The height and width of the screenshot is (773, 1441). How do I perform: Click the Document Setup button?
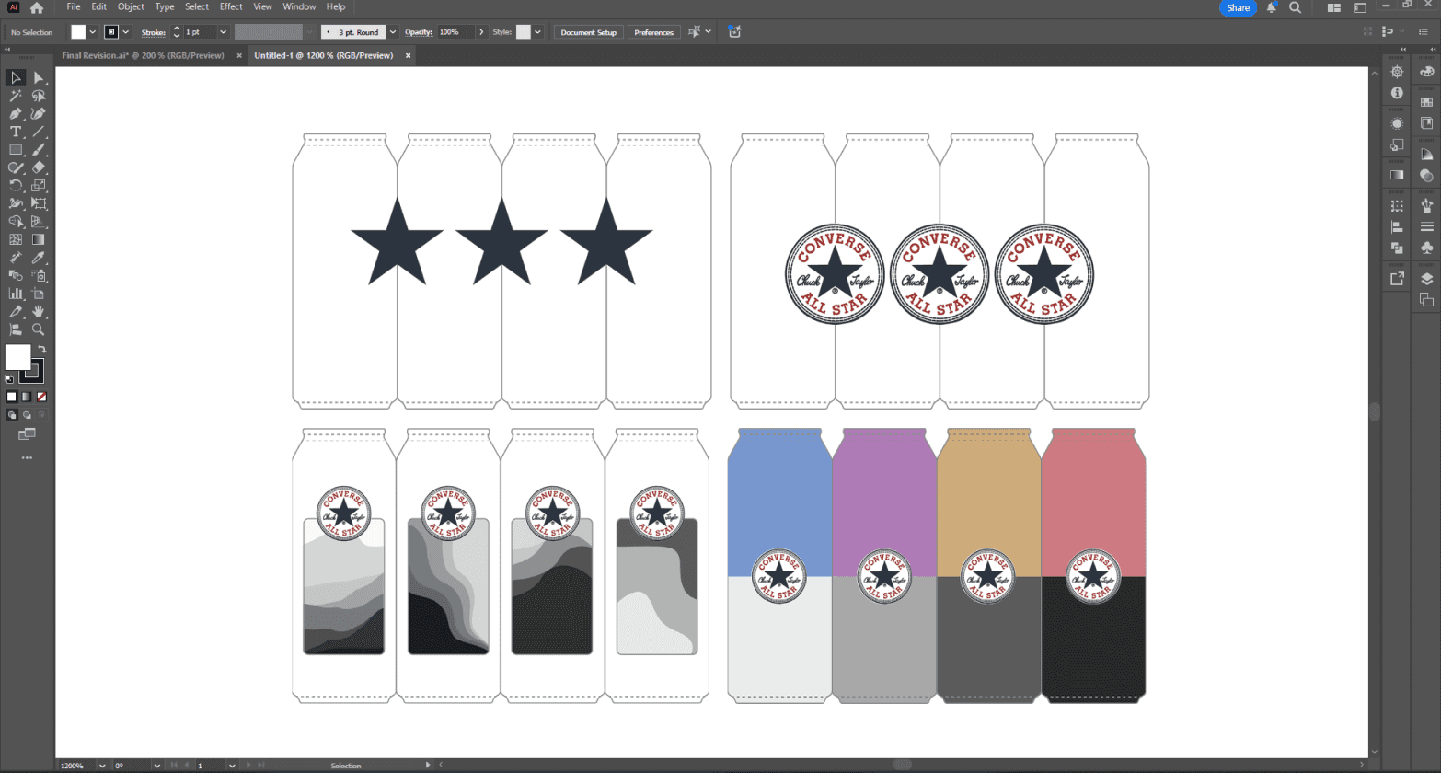click(x=589, y=32)
